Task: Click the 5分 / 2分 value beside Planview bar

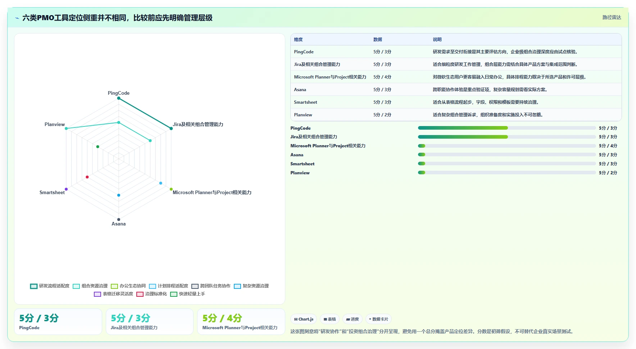Action: (x=608, y=173)
